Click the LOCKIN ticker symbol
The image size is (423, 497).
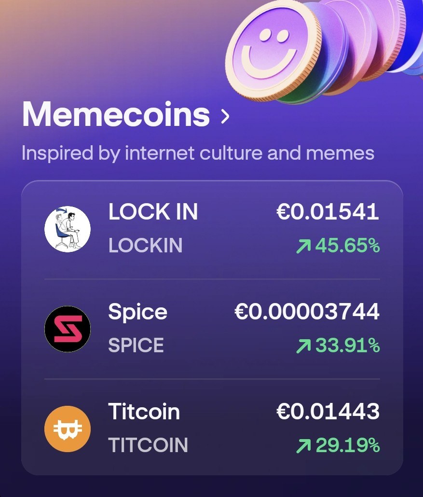pyautogui.click(x=146, y=245)
